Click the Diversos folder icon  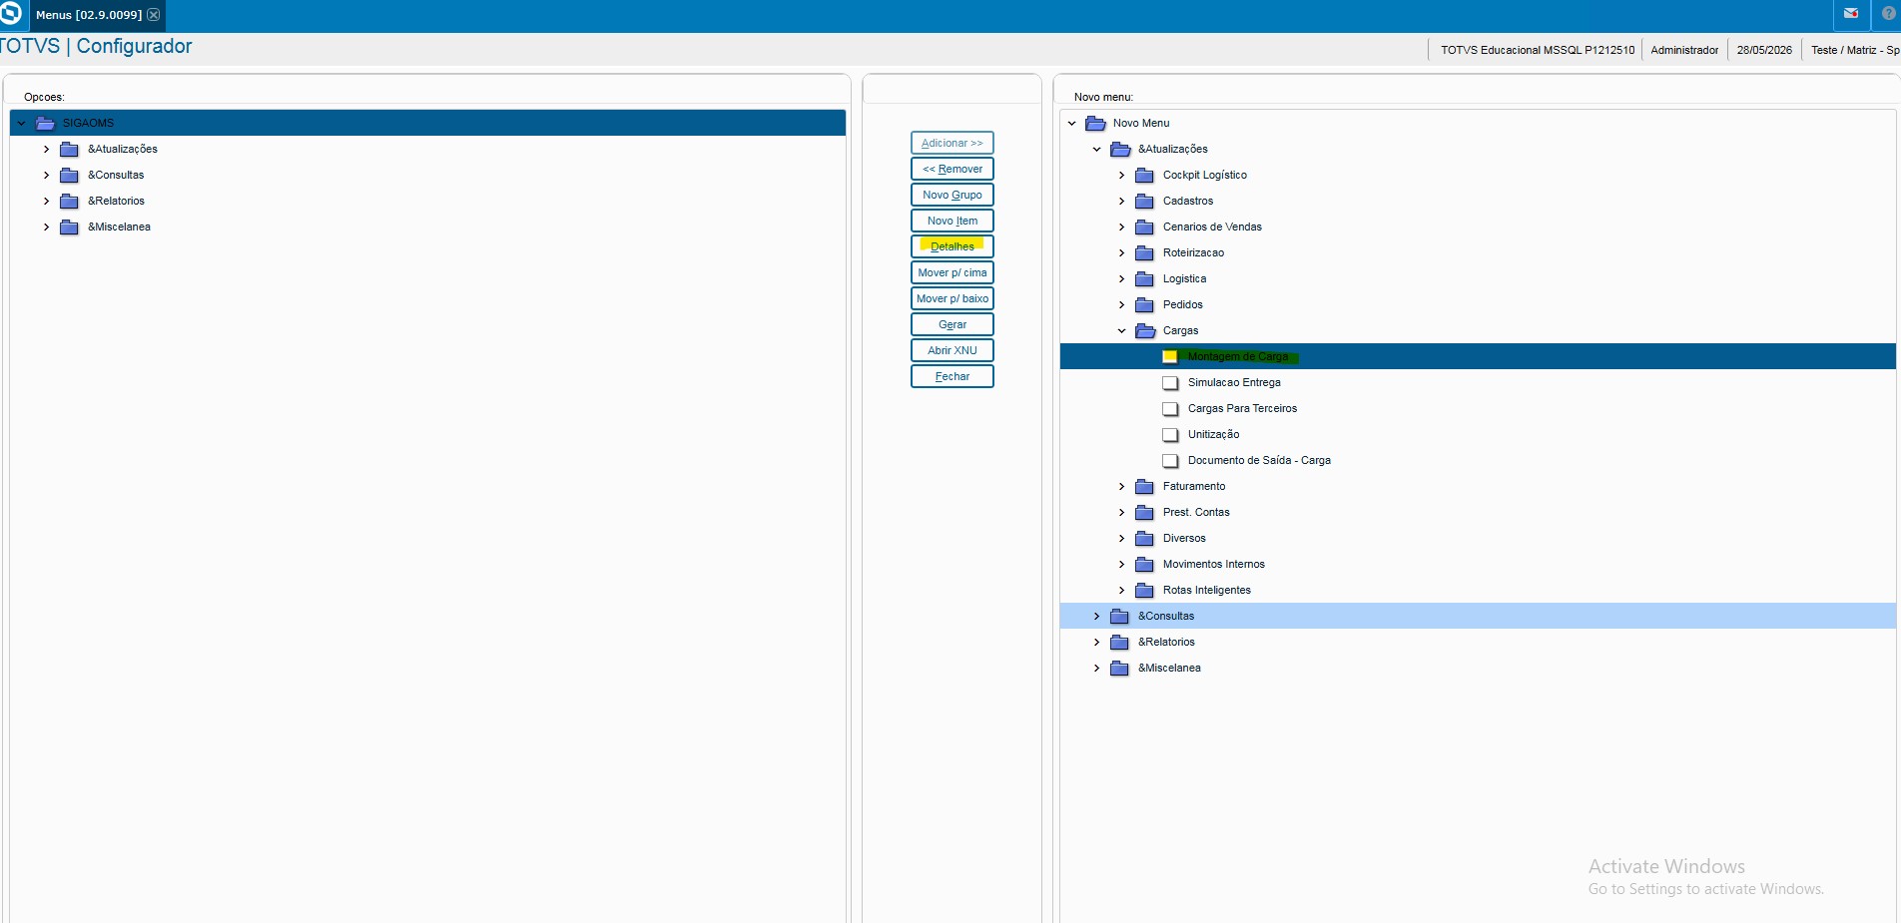(1144, 538)
